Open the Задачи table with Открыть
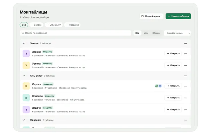 173,110
